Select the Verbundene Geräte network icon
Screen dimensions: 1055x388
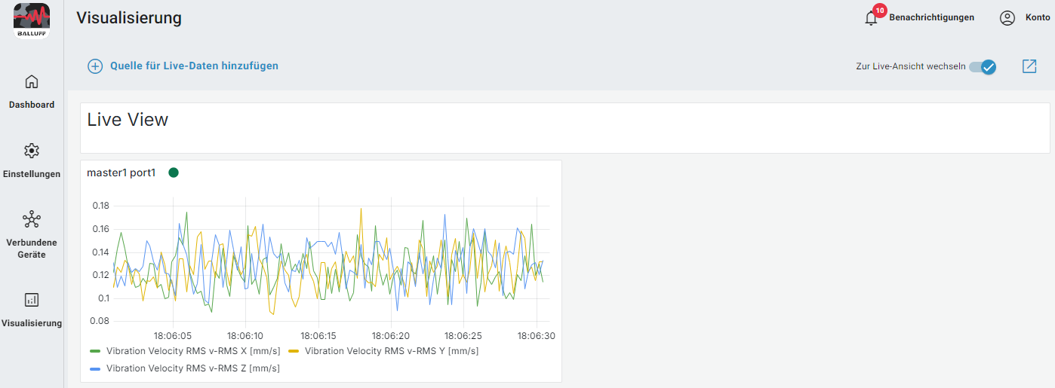pyautogui.click(x=32, y=219)
